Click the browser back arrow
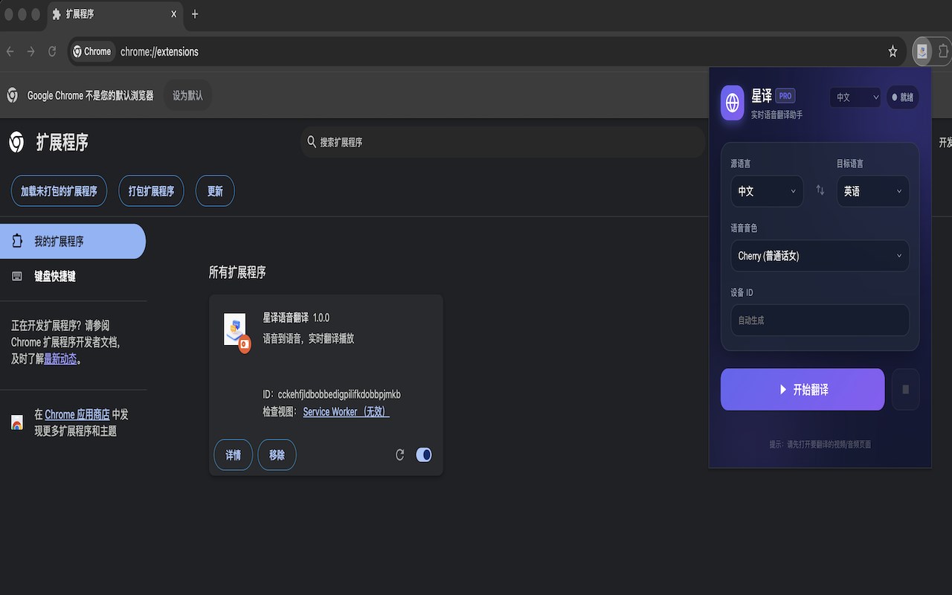The height and width of the screenshot is (595, 952). pyautogui.click(x=10, y=51)
